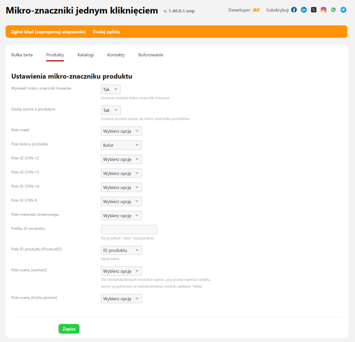
Task: Open the 'Pole marki' option selector
Action: click(x=121, y=130)
